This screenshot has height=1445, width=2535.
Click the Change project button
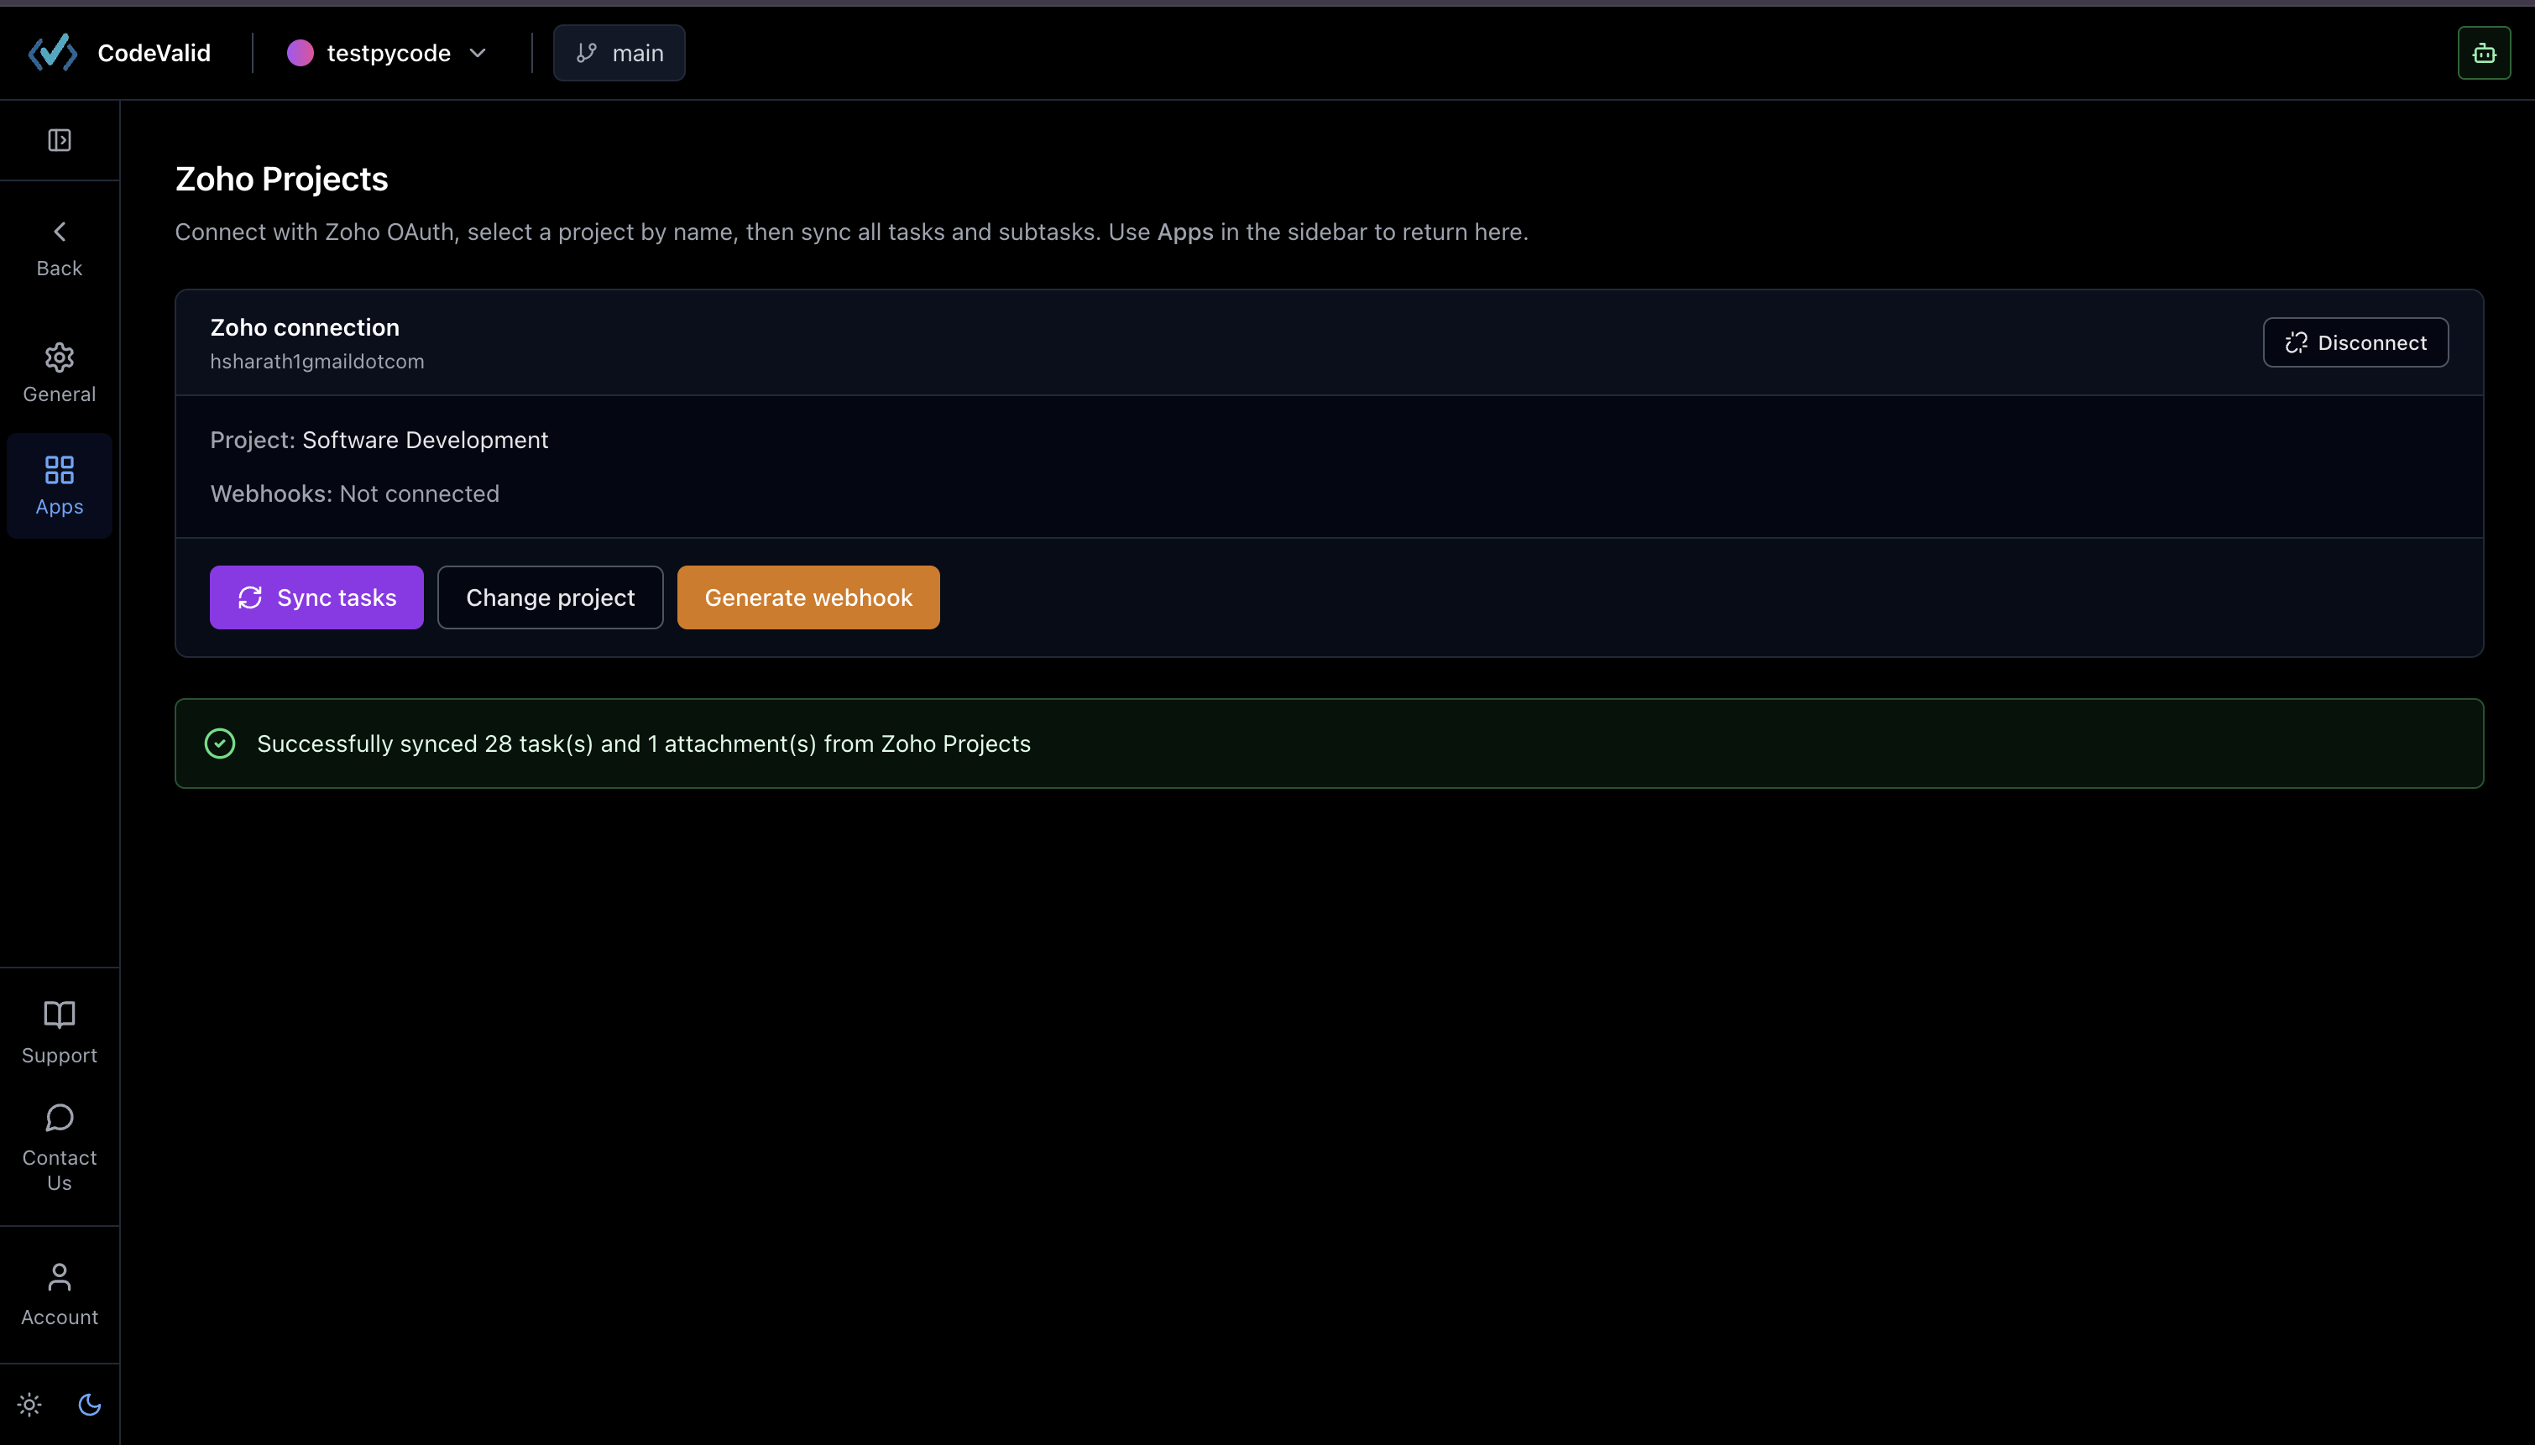[x=550, y=597]
